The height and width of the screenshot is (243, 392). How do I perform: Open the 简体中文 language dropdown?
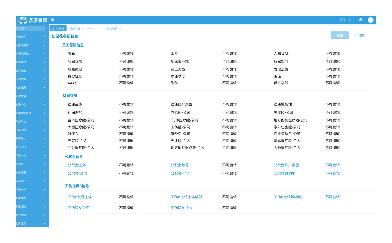pyautogui.click(x=347, y=20)
